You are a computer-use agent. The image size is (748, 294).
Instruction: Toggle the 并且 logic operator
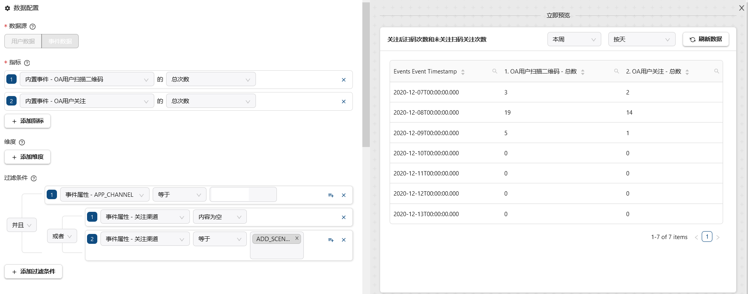22,225
